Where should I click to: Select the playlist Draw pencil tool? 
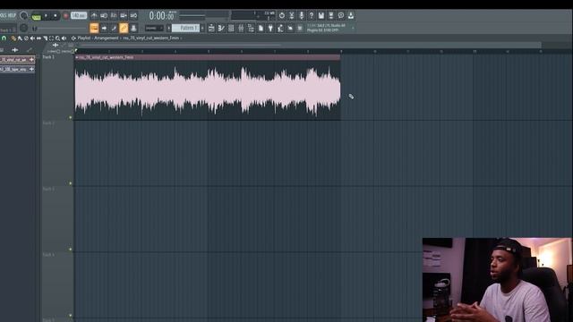click(x=13, y=38)
